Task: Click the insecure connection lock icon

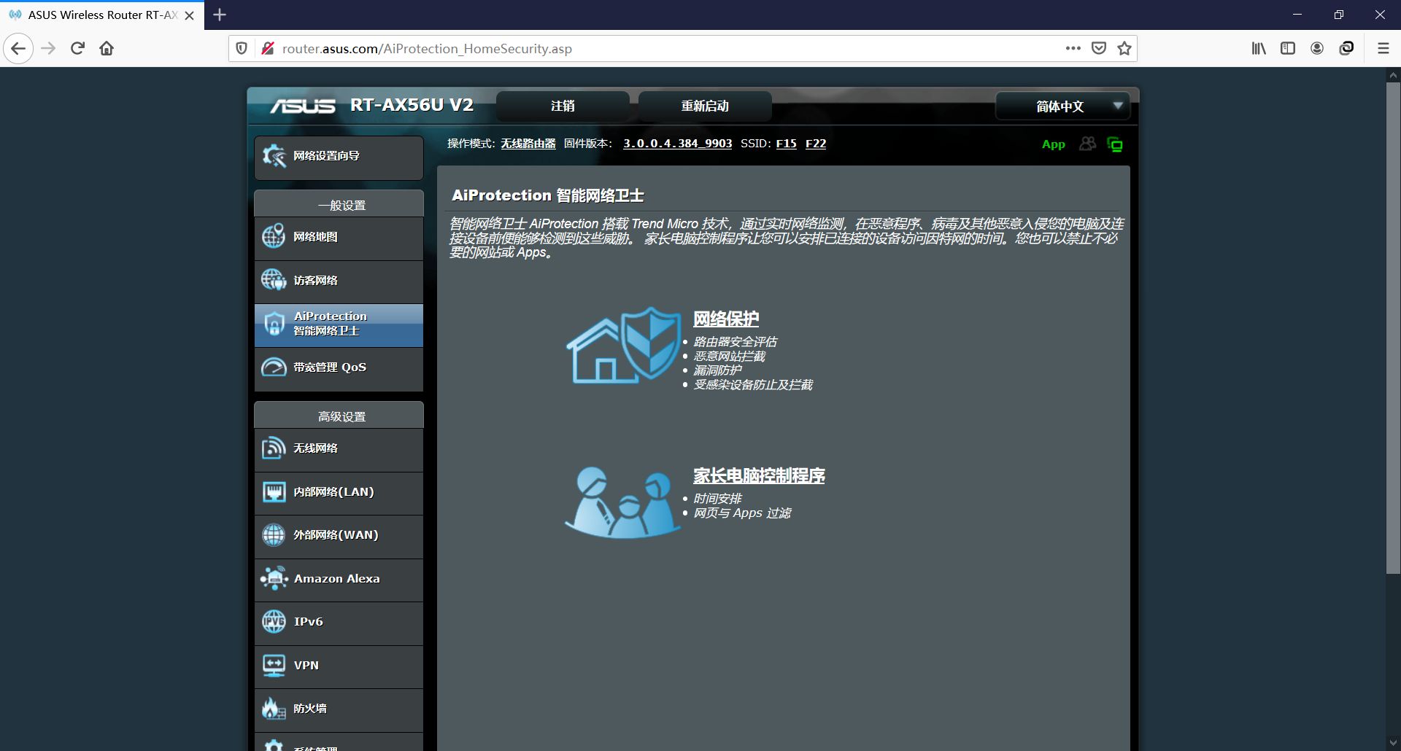Action: coord(268,48)
